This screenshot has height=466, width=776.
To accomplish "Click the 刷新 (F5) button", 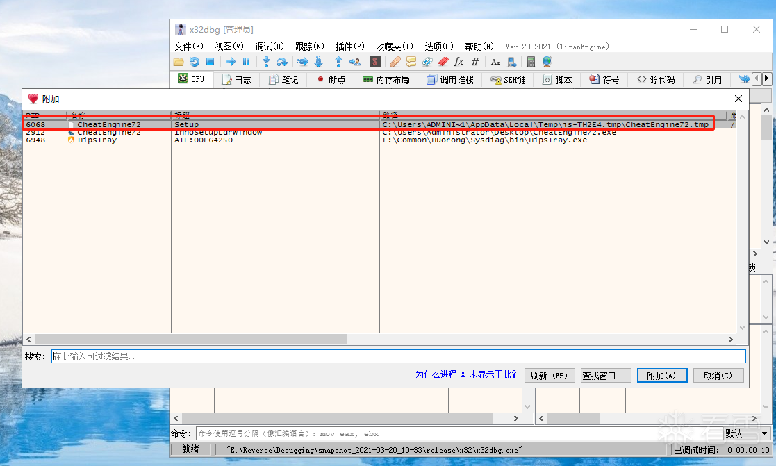I will pos(549,376).
